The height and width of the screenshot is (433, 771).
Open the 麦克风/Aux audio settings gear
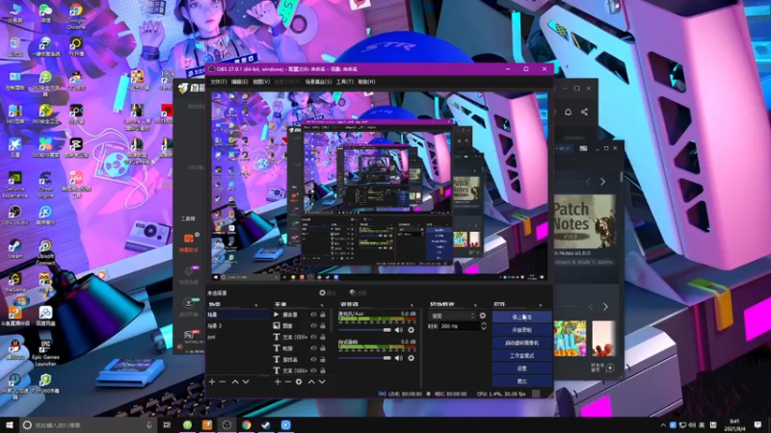point(412,330)
